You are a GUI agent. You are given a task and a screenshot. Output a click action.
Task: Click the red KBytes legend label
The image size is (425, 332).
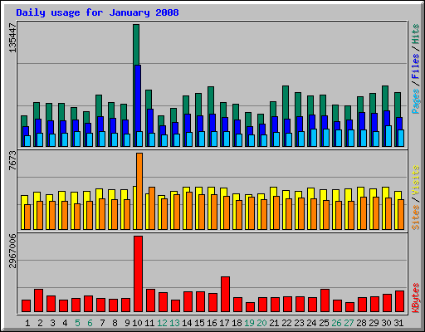click(415, 298)
